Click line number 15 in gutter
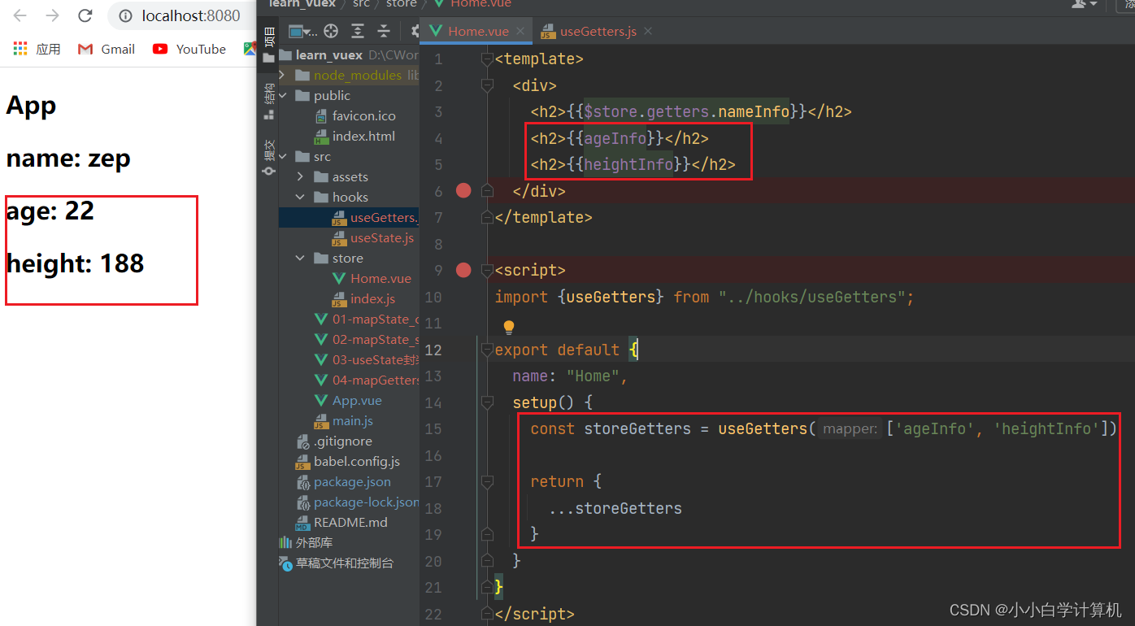This screenshot has width=1135, height=626. point(433,428)
